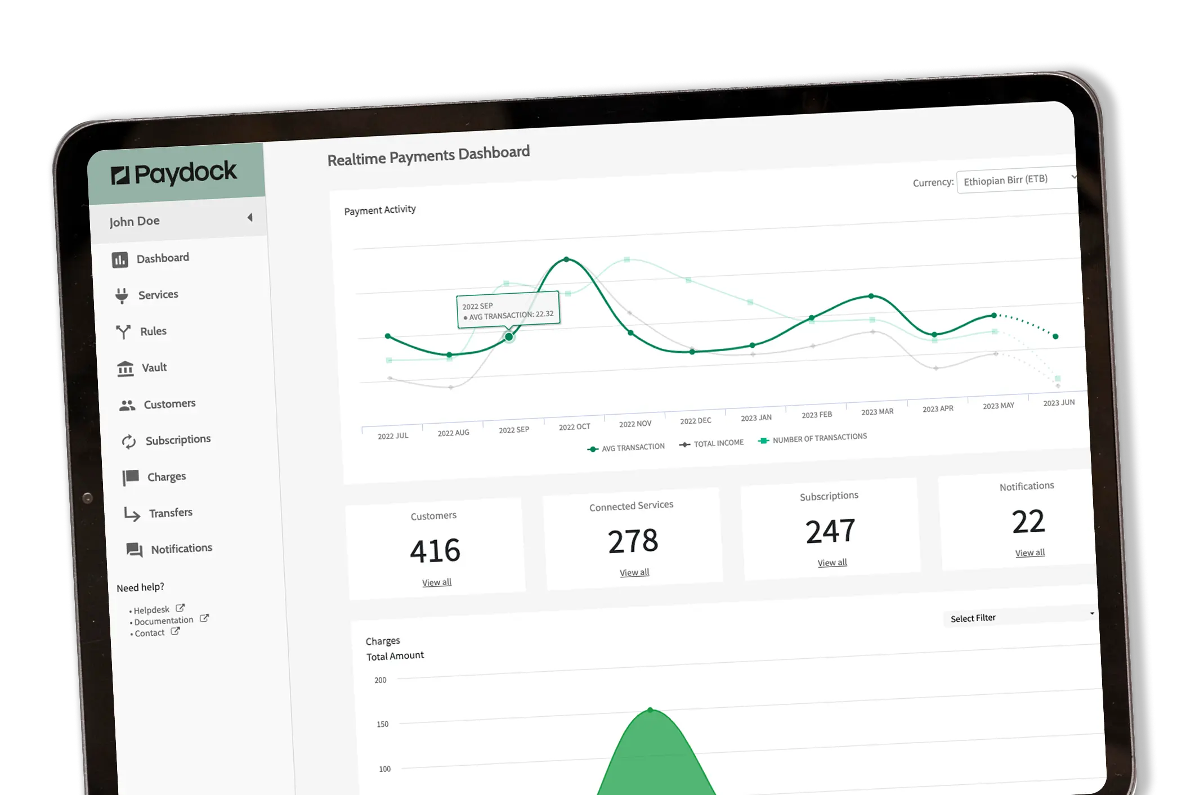The width and height of the screenshot is (1177, 795).
Task: Click the 2022 SEP highlighted data point
Action: tap(509, 337)
